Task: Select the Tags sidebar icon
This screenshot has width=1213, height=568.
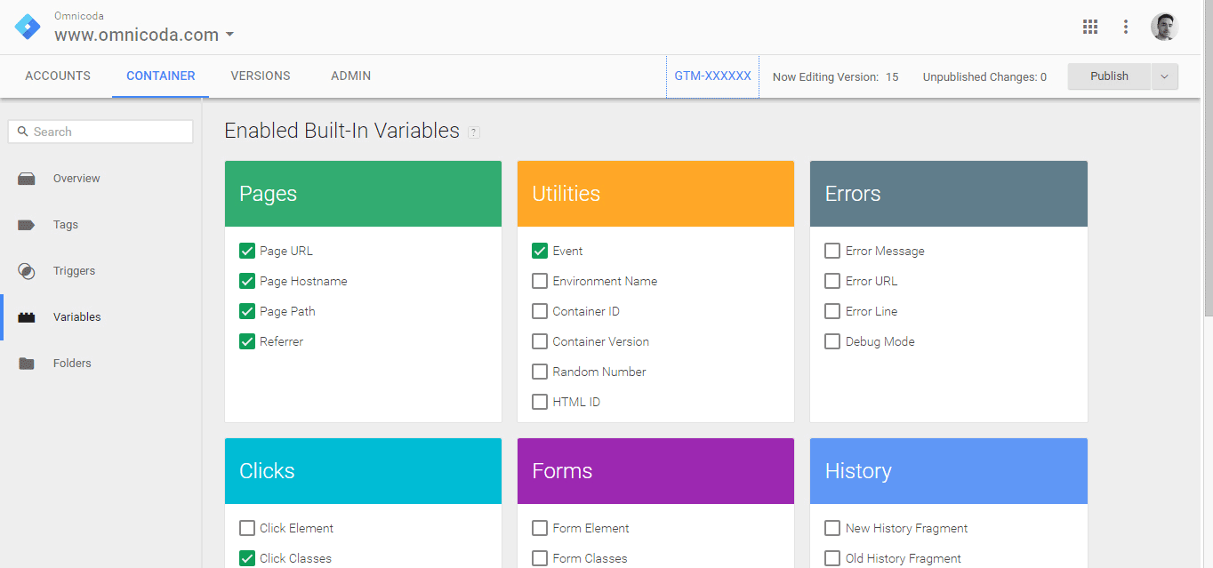Action: click(x=27, y=224)
